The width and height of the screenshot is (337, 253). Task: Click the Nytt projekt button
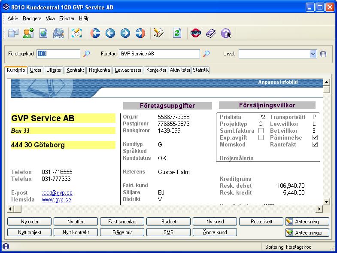pos(30,232)
